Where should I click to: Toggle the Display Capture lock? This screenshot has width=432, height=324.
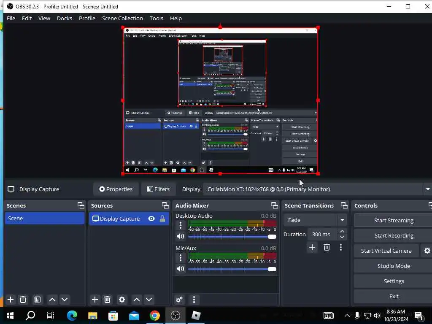[x=162, y=219]
